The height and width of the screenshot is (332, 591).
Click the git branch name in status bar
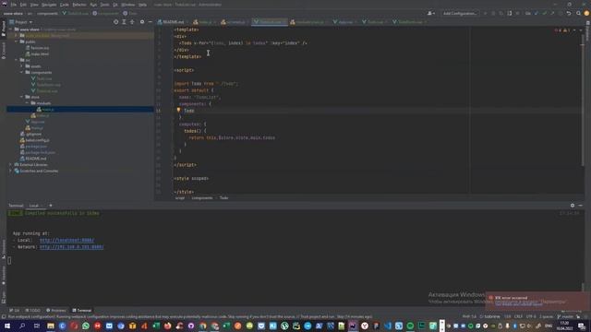pyautogui.click(x=564, y=316)
